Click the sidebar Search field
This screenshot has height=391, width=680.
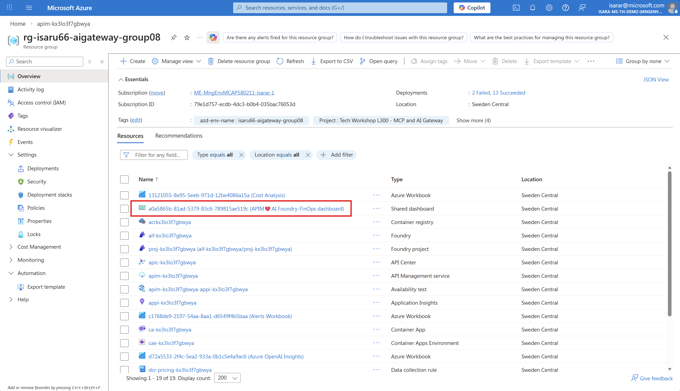(44, 61)
